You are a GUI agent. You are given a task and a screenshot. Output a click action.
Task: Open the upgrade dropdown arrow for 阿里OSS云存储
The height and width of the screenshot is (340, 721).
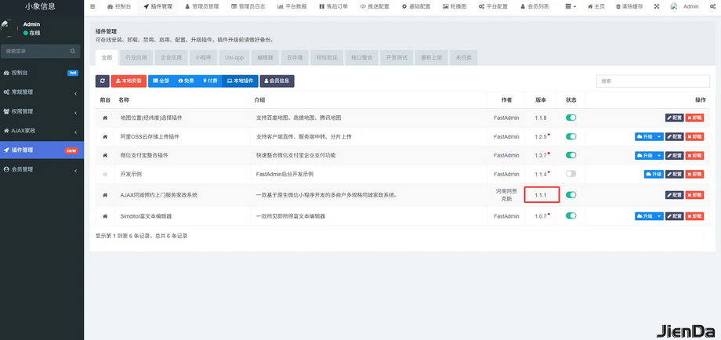(659, 137)
